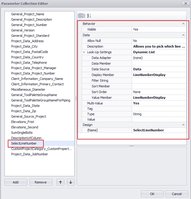Screen dimensions: 191x199
Task: Edit Display Member LineNumberDisplay value
Action: (159, 75)
